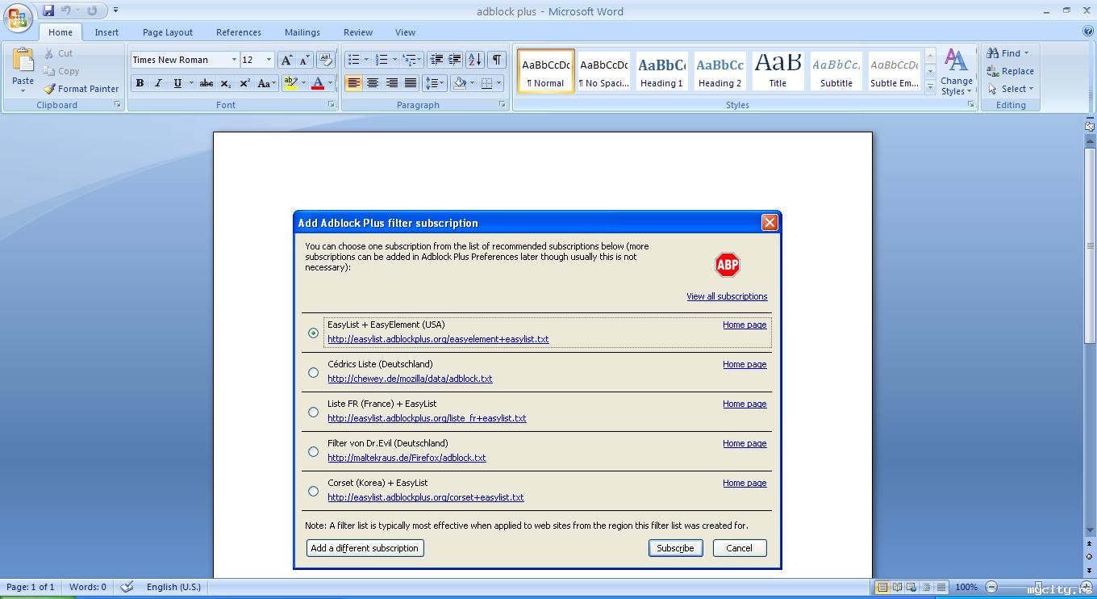Image resolution: width=1097 pixels, height=599 pixels.
Task: Open the View ribbon tab
Action: tap(405, 32)
